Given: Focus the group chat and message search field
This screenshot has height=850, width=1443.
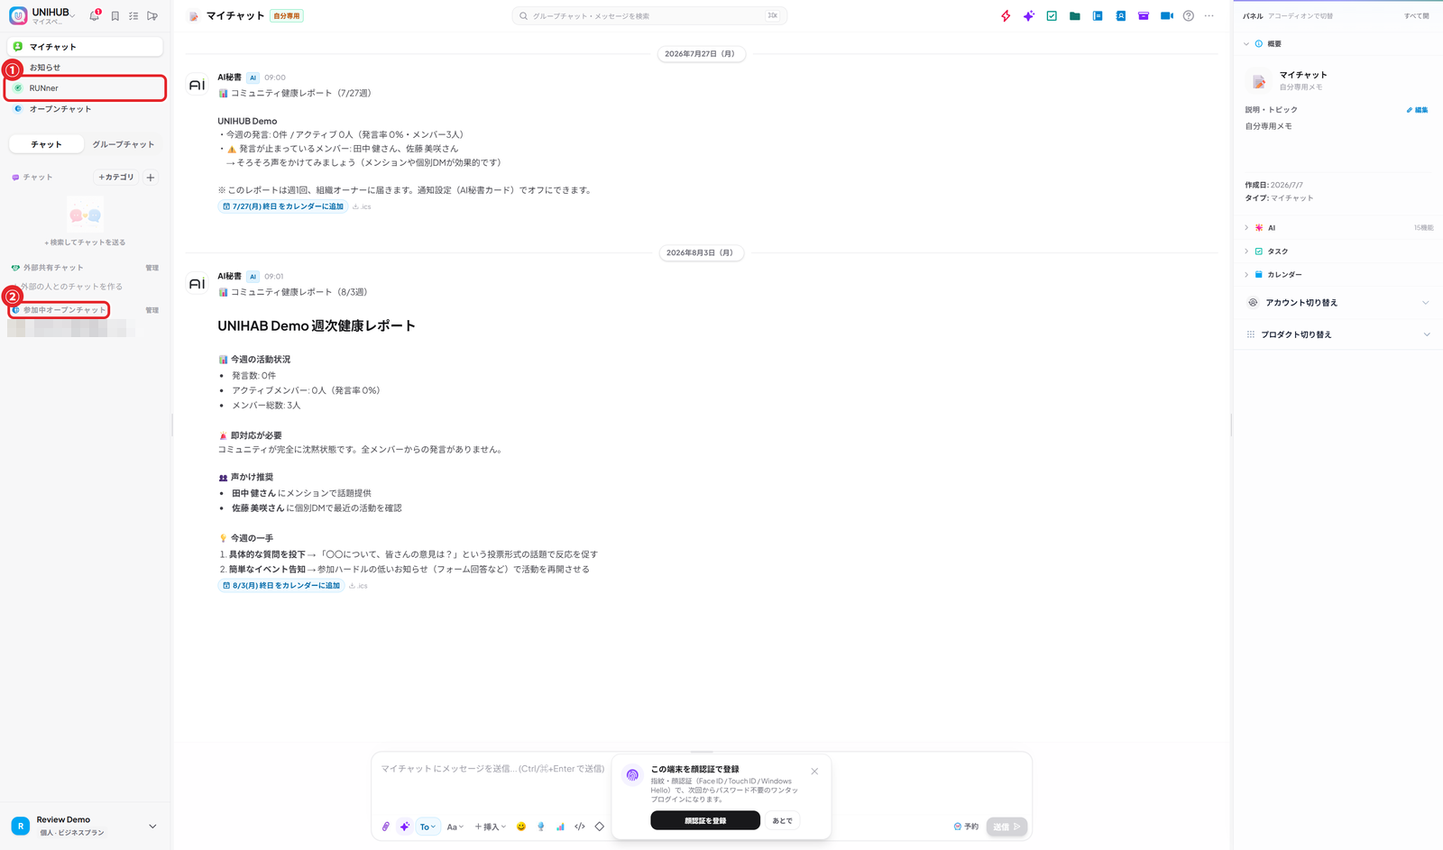Looking at the screenshot, I should (649, 16).
